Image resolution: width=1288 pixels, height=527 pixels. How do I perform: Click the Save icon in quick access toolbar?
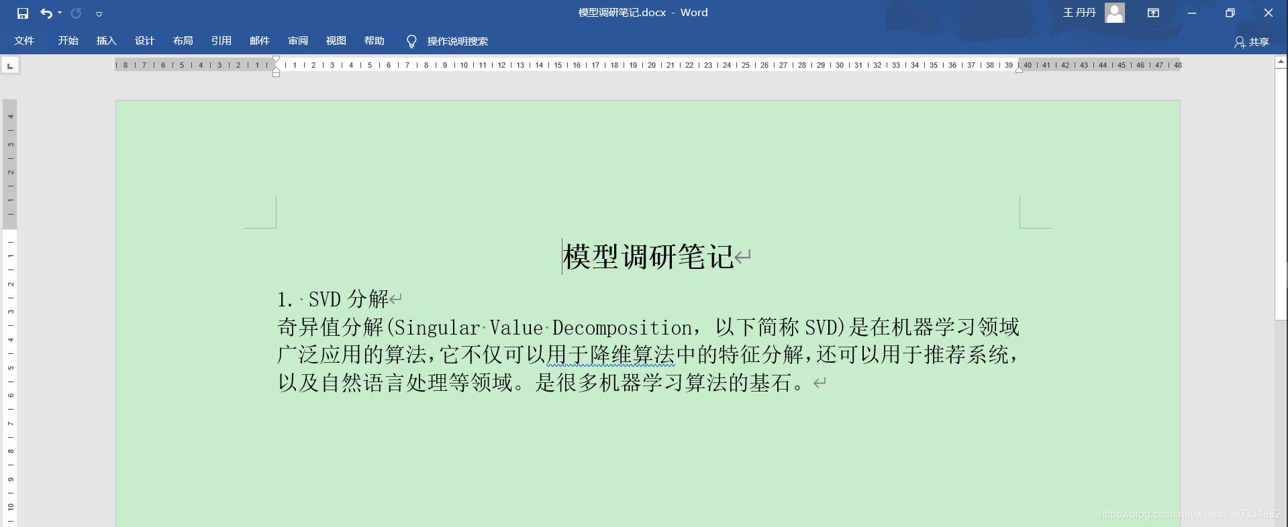pyautogui.click(x=23, y=13)
